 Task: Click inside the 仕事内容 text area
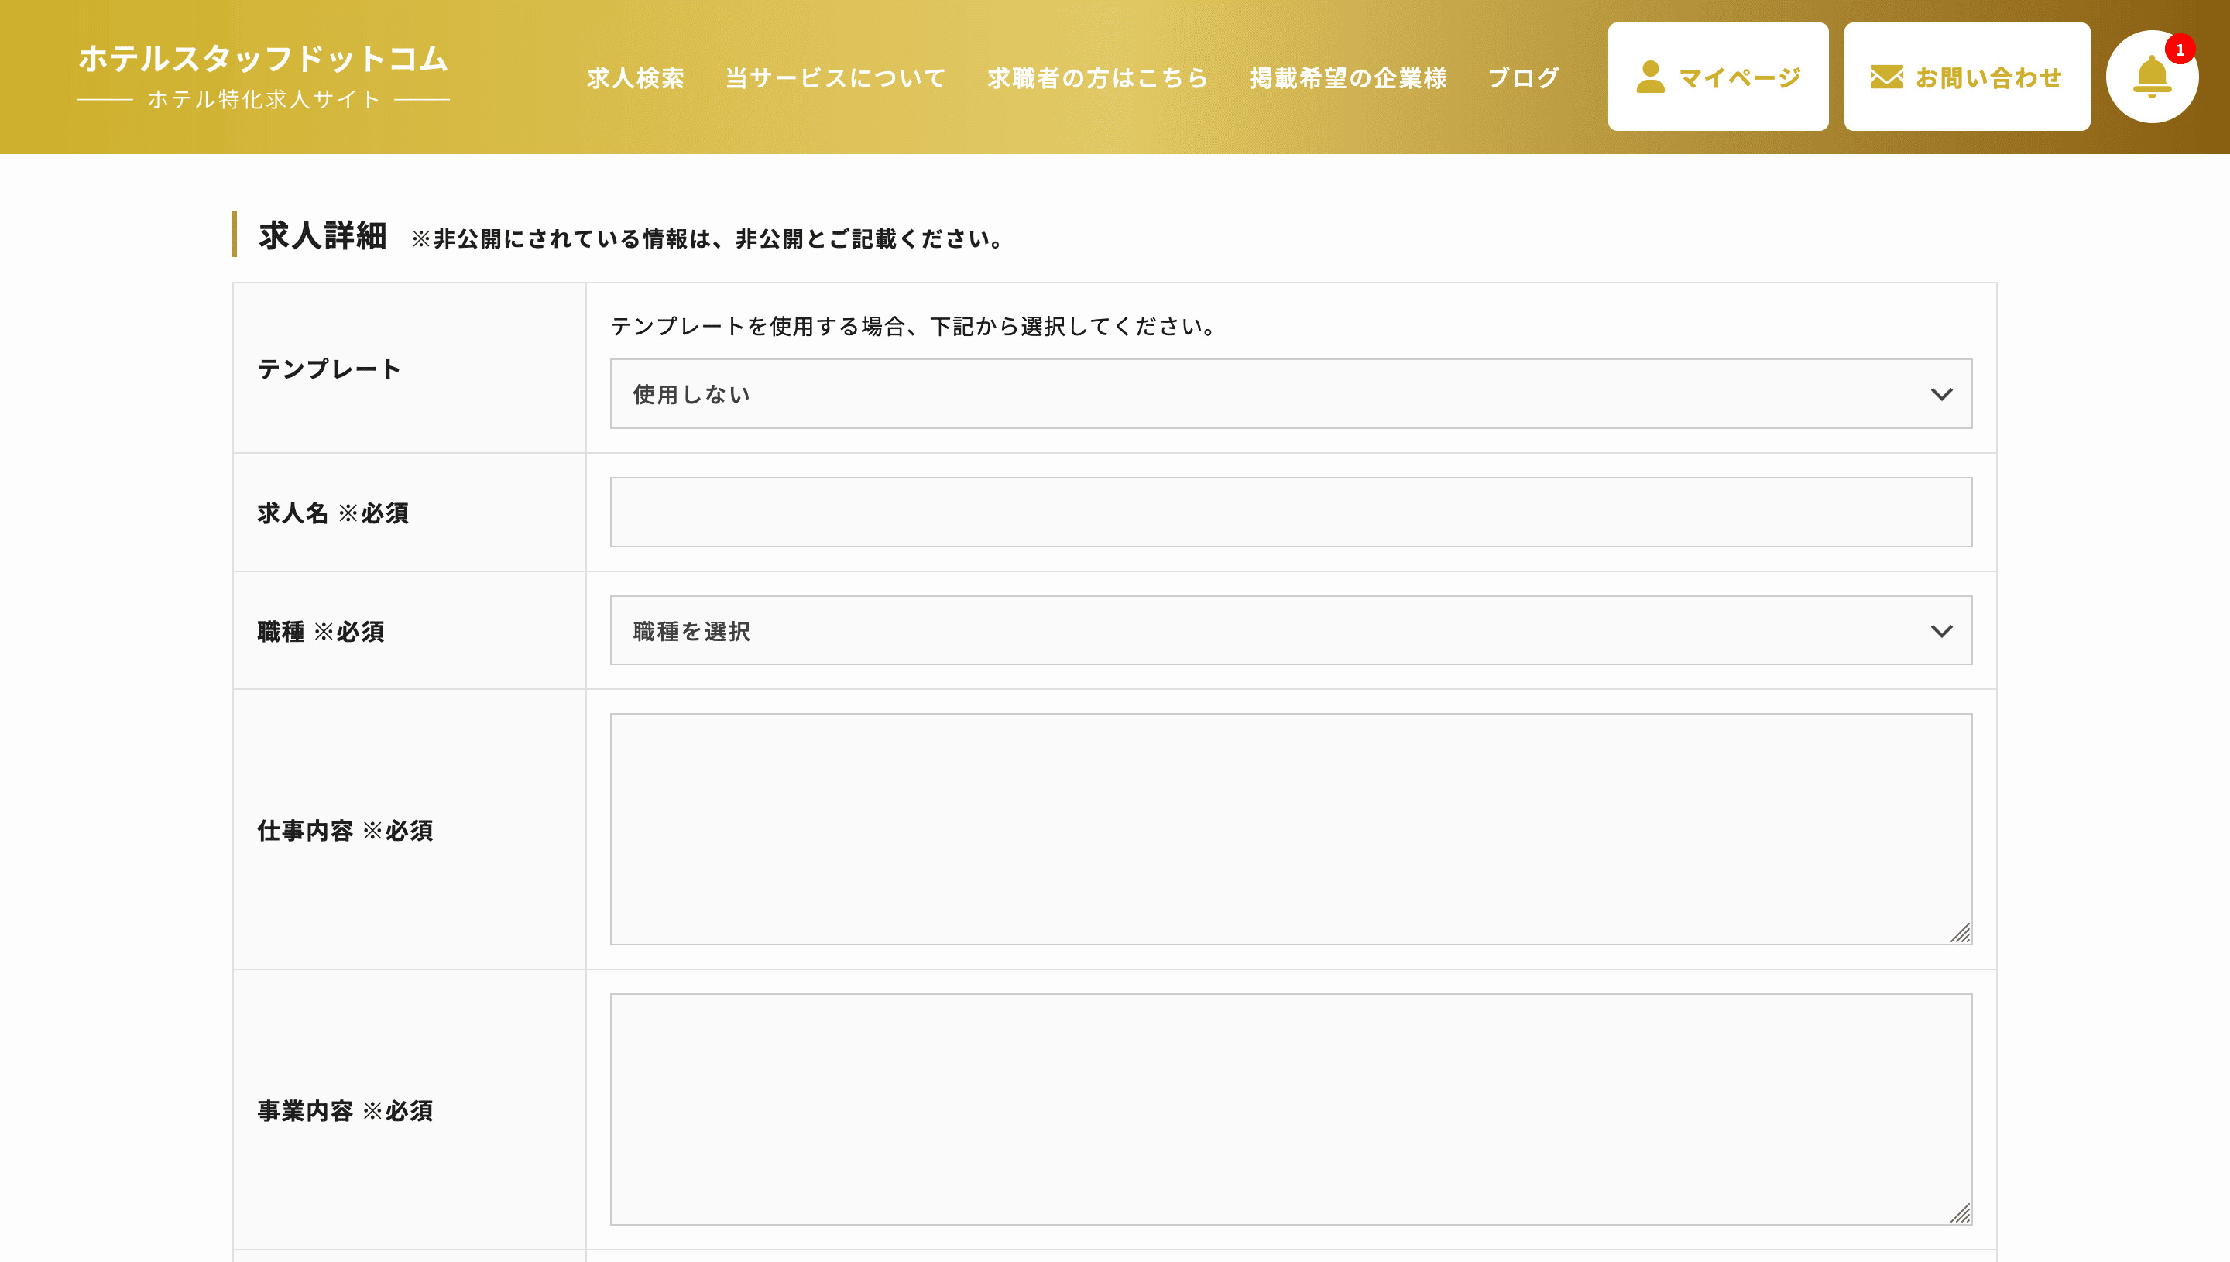click(x=1290, y=828)
